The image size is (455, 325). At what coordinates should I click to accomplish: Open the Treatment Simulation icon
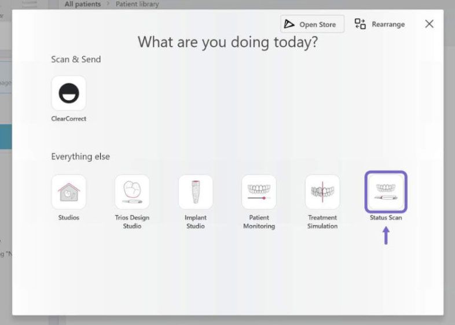click(x=322, y=192)
